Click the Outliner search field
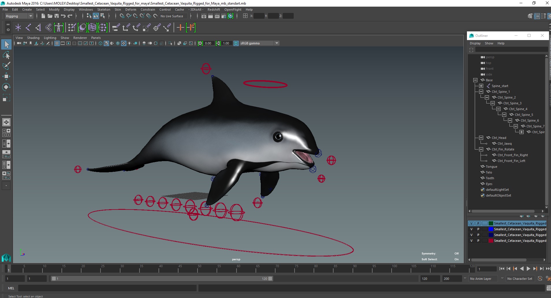The height and width of the screenshot is (298, 551). 511,50
